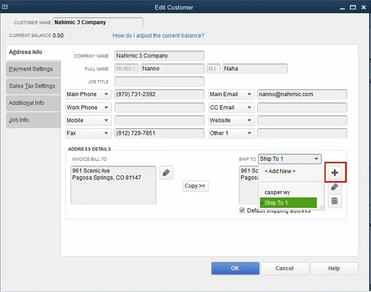The image size is (371, 292).
Task: Click the empty Work Phone field
Action: click(159, 107)
